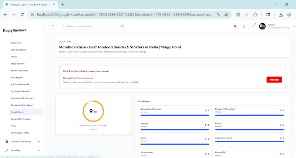This screenshot has height=158, width=296.
Task: Open a new browser tab
Action: point(62,4)
